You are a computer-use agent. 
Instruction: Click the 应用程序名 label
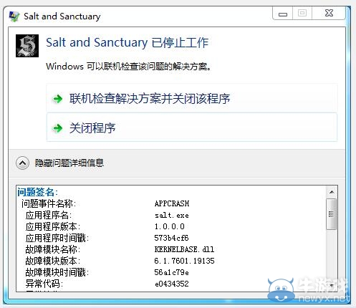(x=49, y=215)
